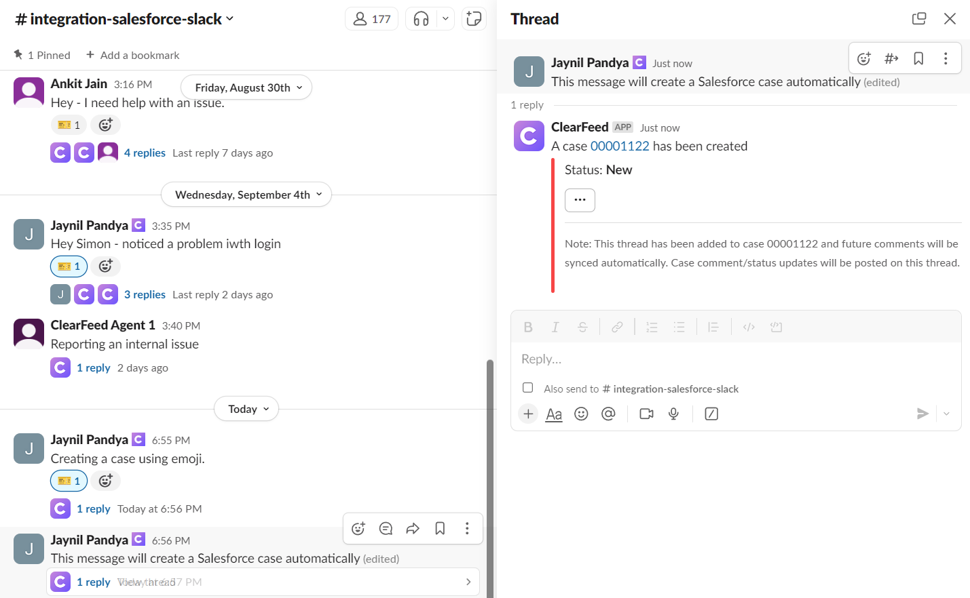Viewport: 970px width, 598px height.
Task: Select "Add a bookmark" in the channel bar
Action: [x=132, y=55]
